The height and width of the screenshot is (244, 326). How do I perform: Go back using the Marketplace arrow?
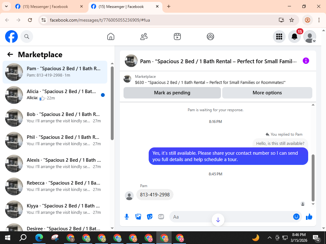pos(10,54)
